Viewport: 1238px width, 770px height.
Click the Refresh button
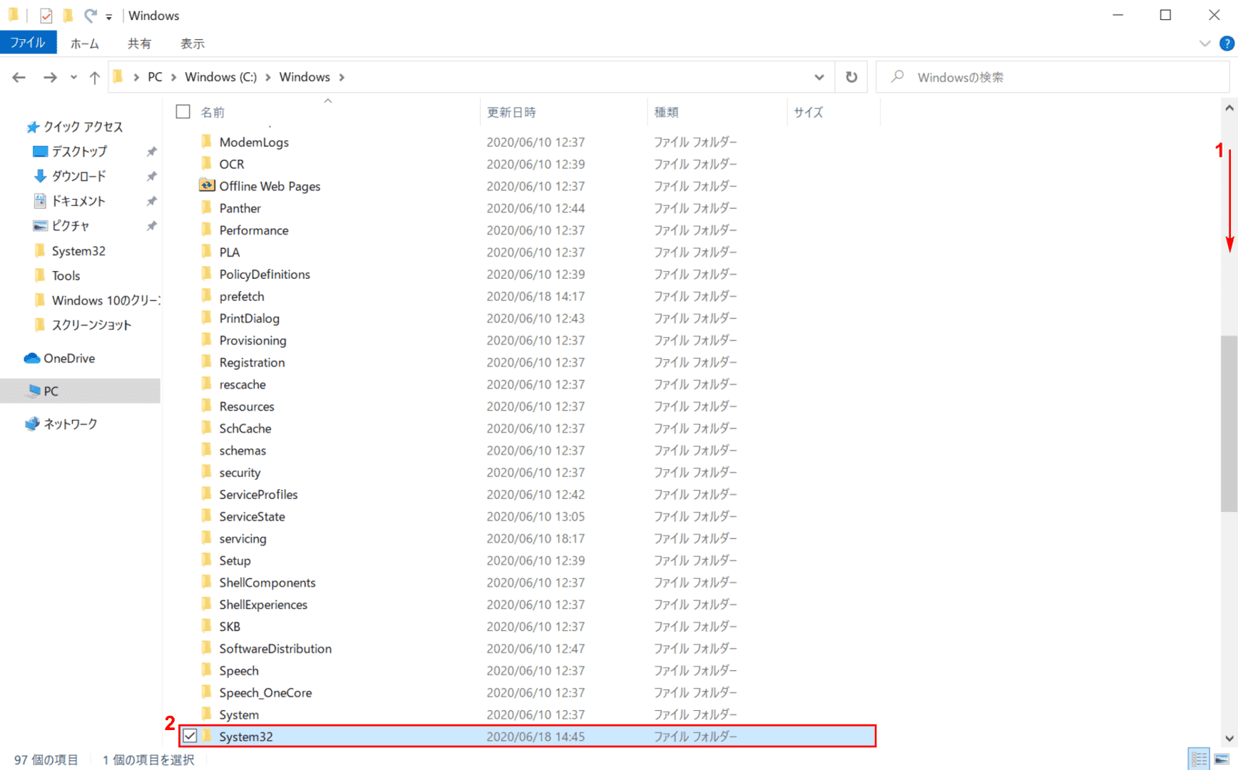tap(851, 77)
